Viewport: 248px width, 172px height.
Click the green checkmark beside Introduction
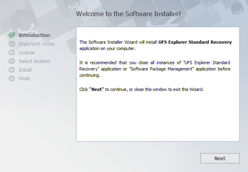(12, 35)
